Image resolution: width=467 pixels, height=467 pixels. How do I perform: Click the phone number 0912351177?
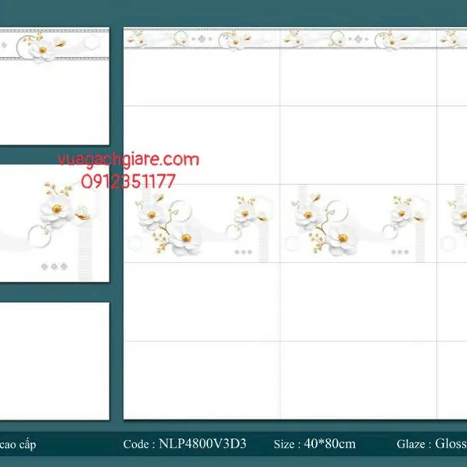coord(128,181)
